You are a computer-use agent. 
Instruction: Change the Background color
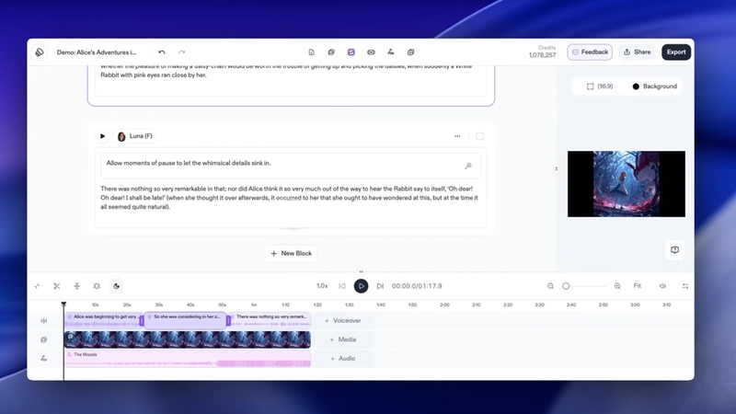654,86
